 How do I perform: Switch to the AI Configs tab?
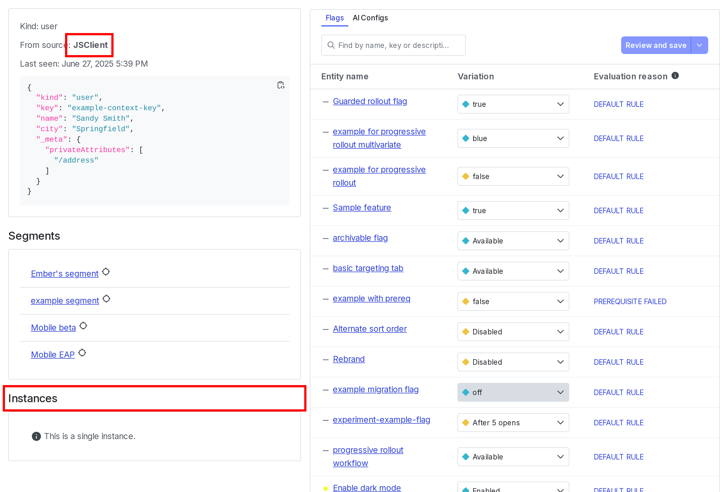point(370,18)
